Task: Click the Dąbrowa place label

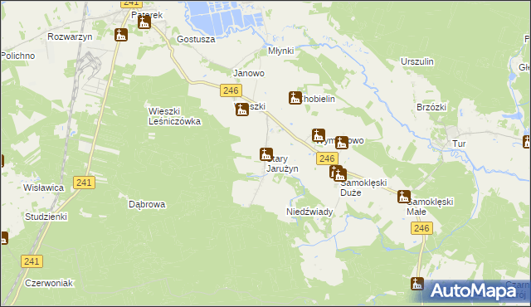Action: pos(147,204)
